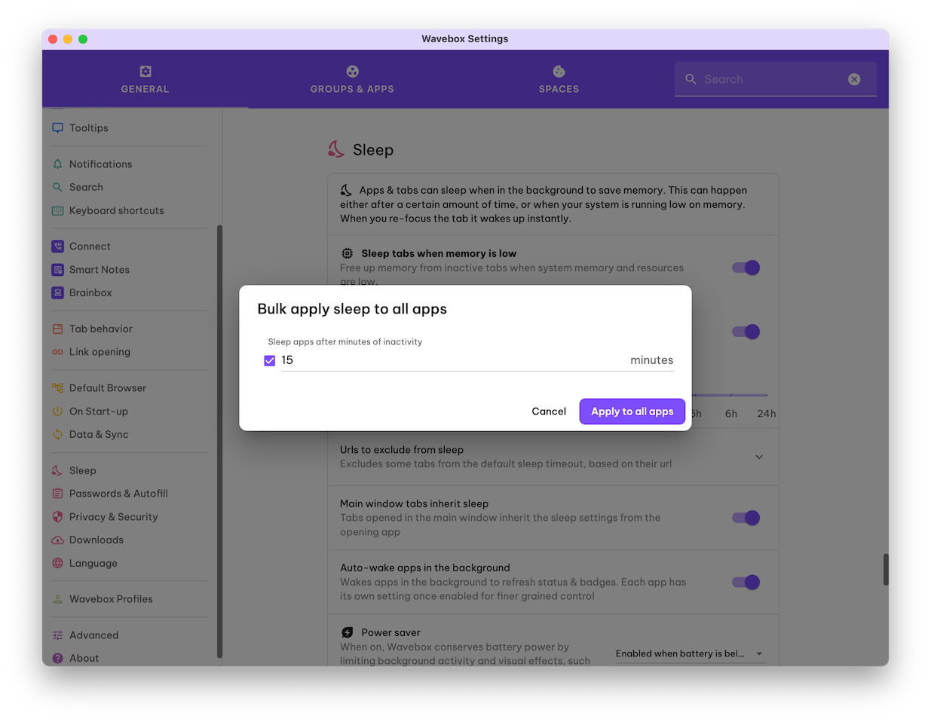Click the Sleep moon icon in sidebar
The width and height of the screenshot is (931, 722).
(57, 470)
